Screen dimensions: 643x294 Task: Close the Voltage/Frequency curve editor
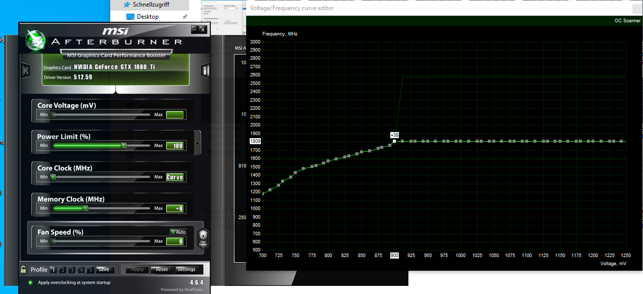coord(636,8)
